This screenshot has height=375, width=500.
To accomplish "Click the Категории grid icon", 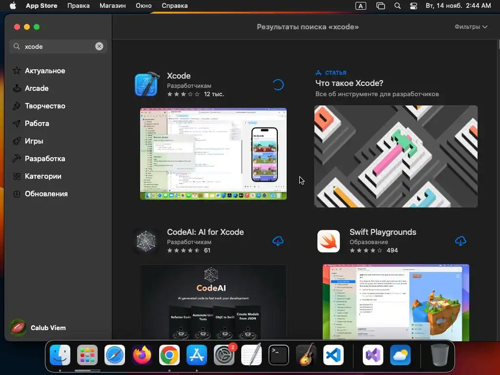I will tap(17, 176).
